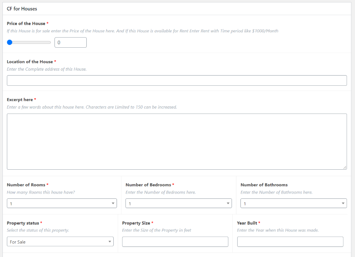Click the Excerpt text area resize grip
The image size is (355, 257).
[x=345, y=167]
